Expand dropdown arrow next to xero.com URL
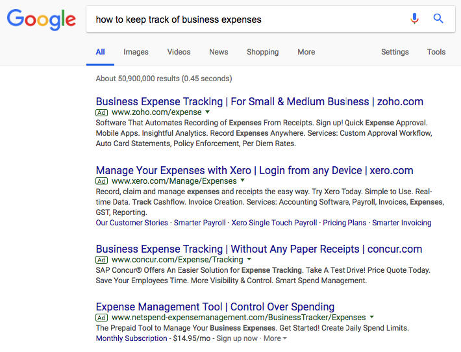Screen dimensions: 461x352 (243, 181)
